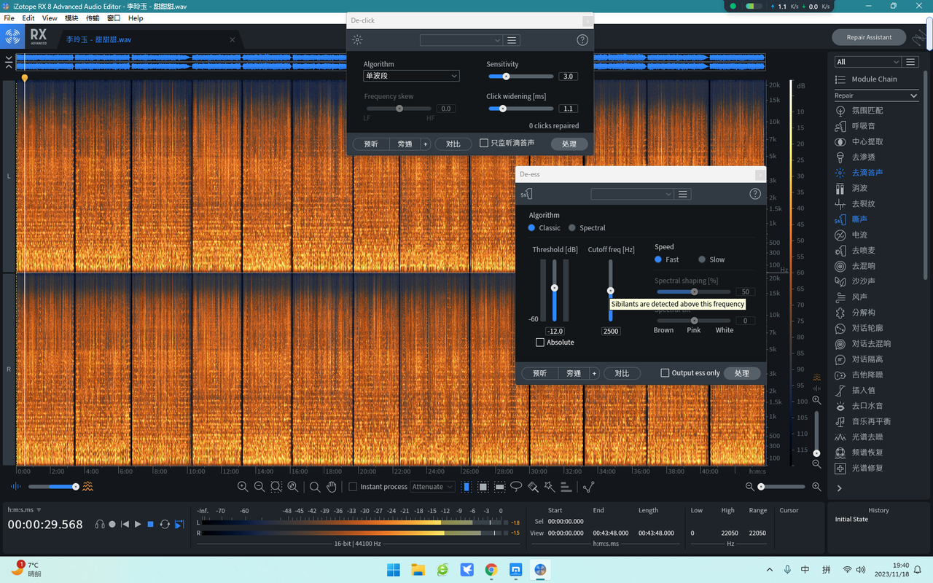The image size is (933, 583).
Task: Open the File menu
Action: [9, 17]
